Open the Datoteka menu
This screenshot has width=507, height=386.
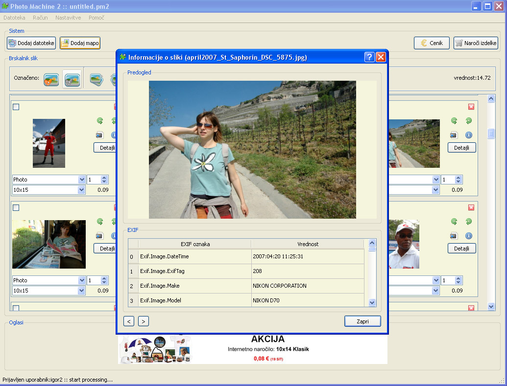click(x=14, y=18)
